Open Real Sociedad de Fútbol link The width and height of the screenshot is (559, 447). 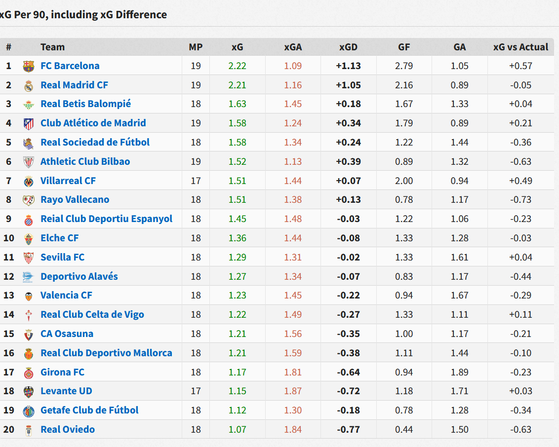(x=95, y=143)
